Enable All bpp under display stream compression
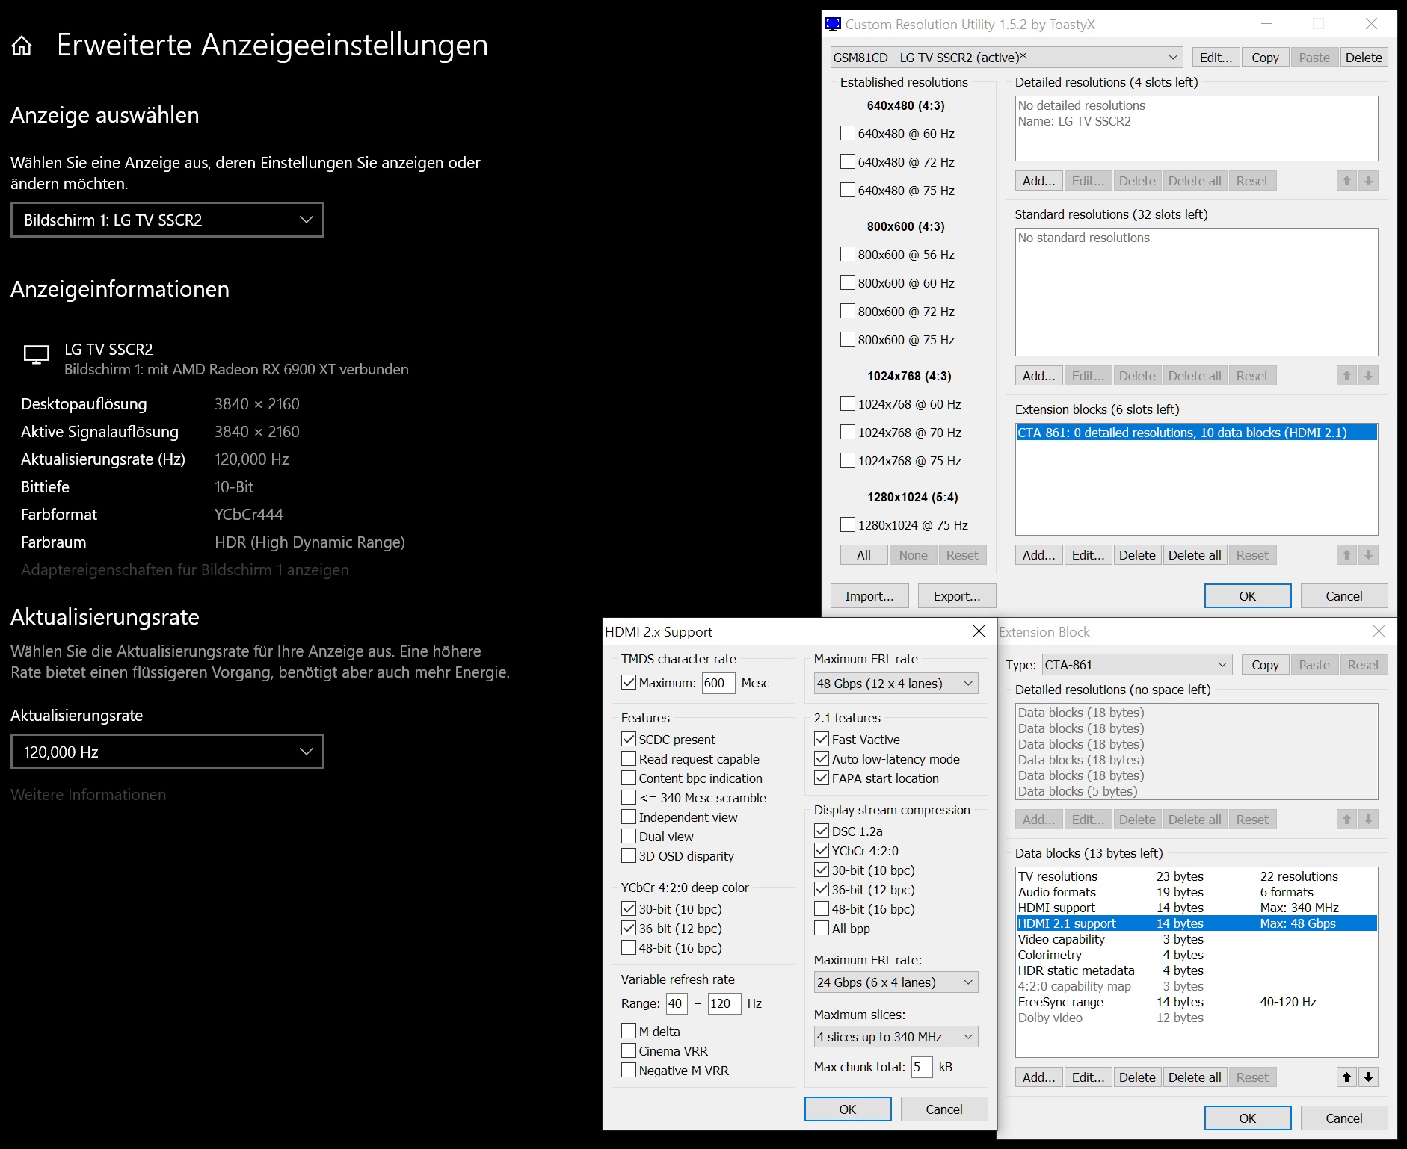Image resolution: width=1407 pixels, height=1149 pixels. pos(822,928)
